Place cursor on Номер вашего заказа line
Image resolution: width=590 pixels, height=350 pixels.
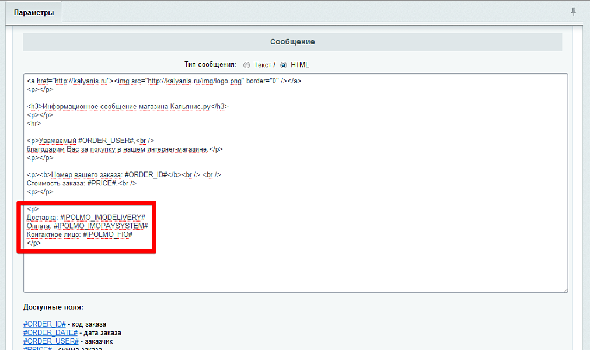124,174
